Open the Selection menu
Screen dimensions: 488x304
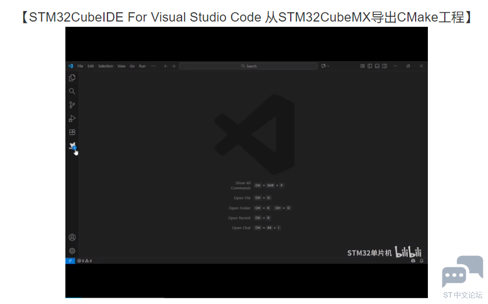click(106, 66)
